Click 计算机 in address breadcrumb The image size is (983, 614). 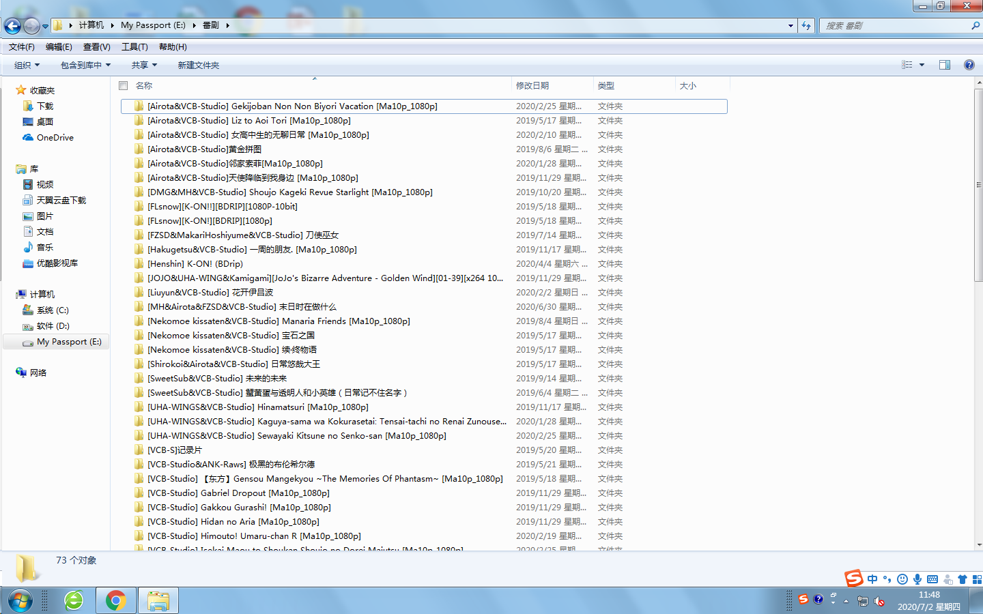[91, 25]
